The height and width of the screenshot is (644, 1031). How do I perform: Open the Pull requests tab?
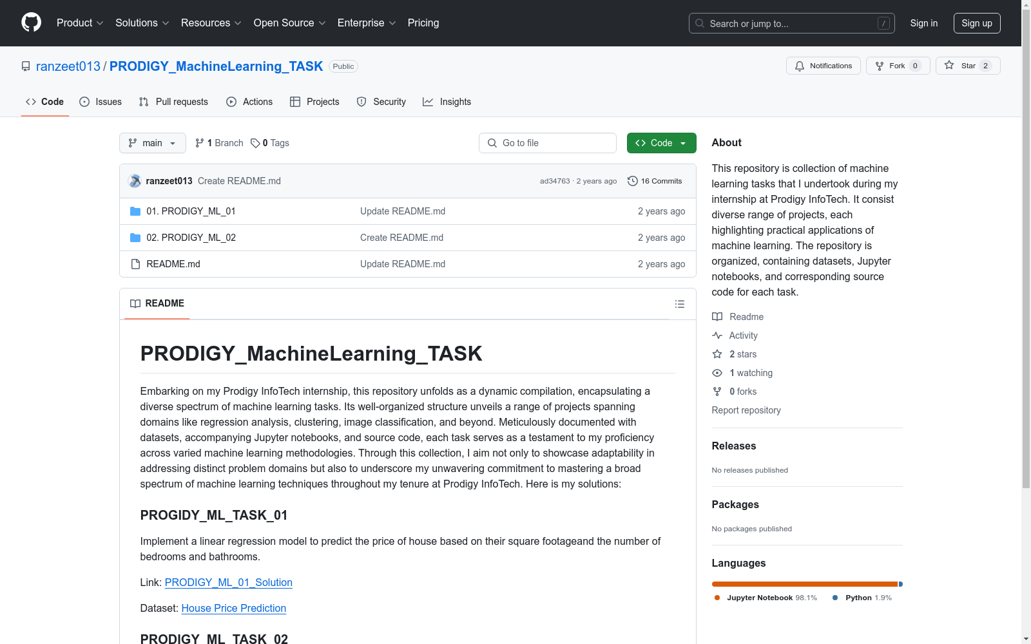pyautogui.click(x=173, y=102)
